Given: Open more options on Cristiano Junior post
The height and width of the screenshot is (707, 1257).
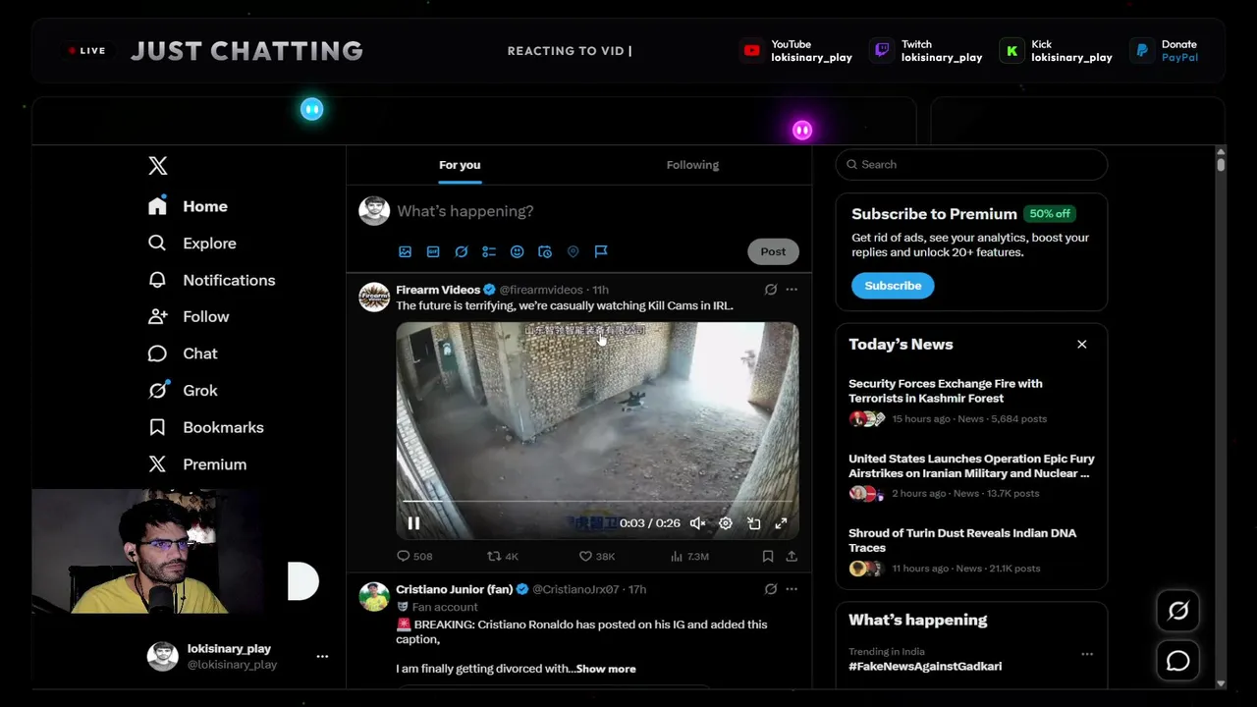Looking at the screenshot, I should (792, 589).
